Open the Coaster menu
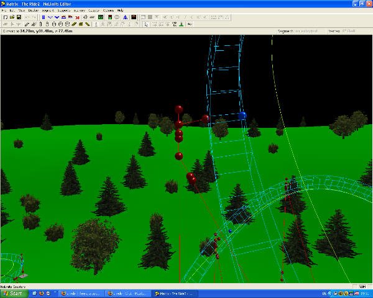The height and width of the screenshot is (298, 373). pos(94,11)
